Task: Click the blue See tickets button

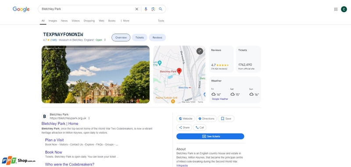Action: [210, 136]
